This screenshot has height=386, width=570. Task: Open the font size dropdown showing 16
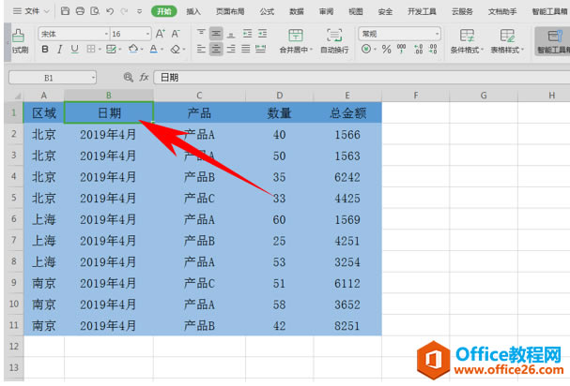(147, 34)
